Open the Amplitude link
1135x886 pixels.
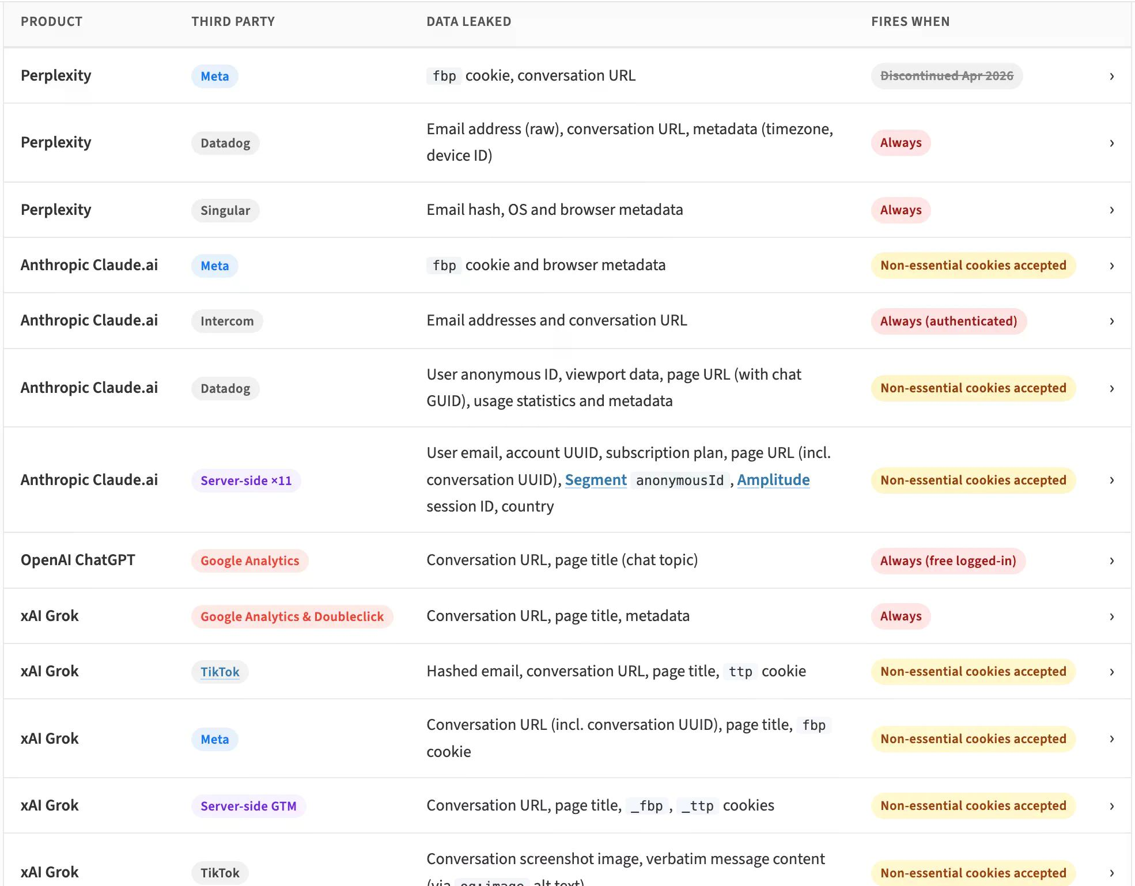[773, 480]
